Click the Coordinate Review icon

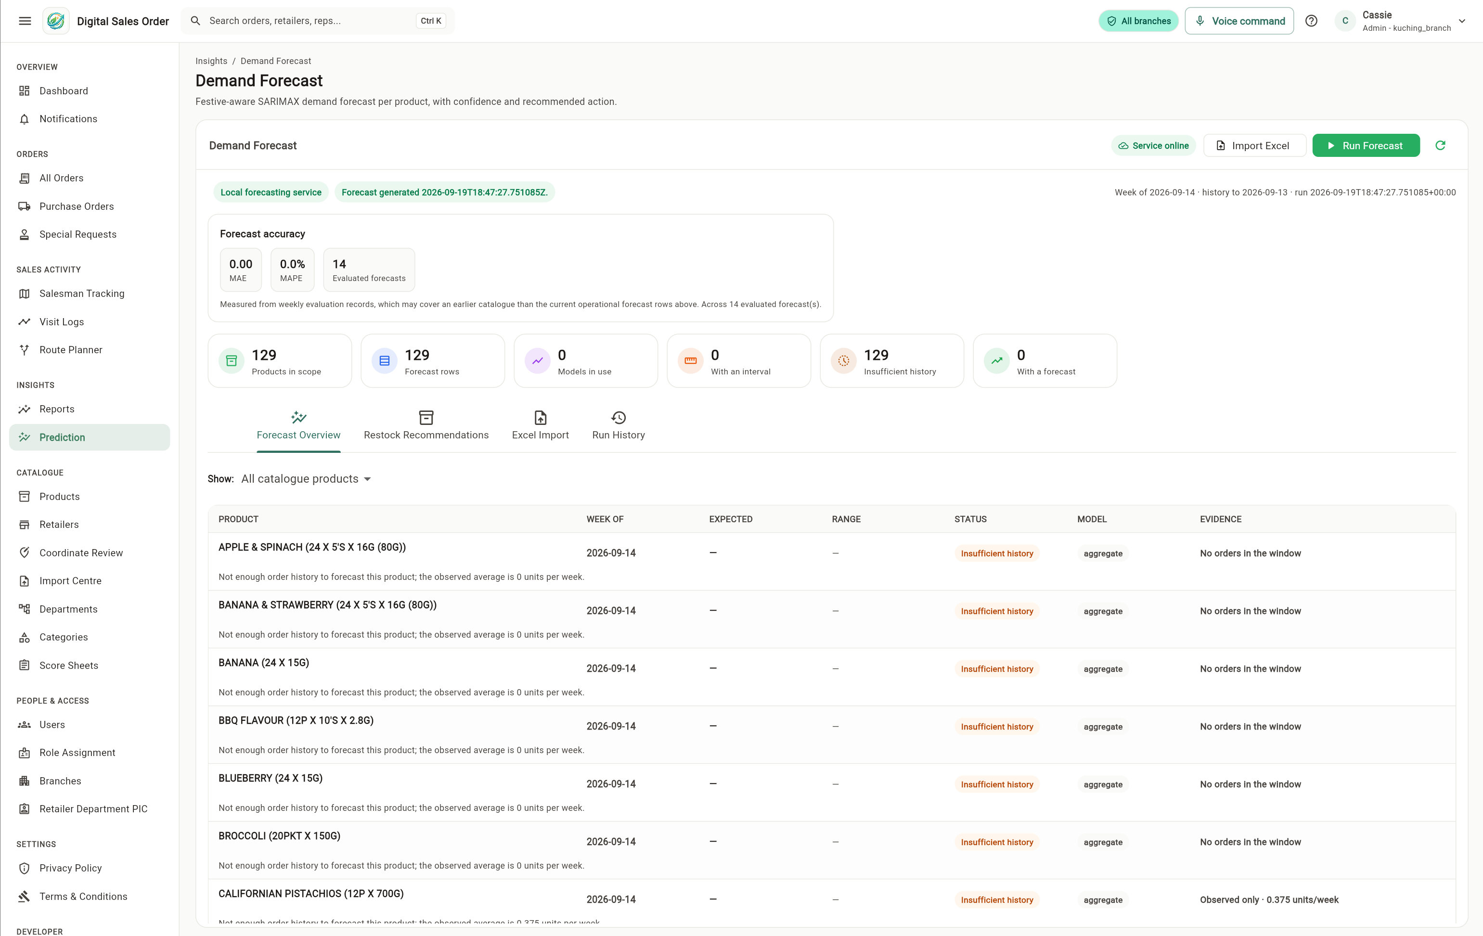(x=24, y=553)
